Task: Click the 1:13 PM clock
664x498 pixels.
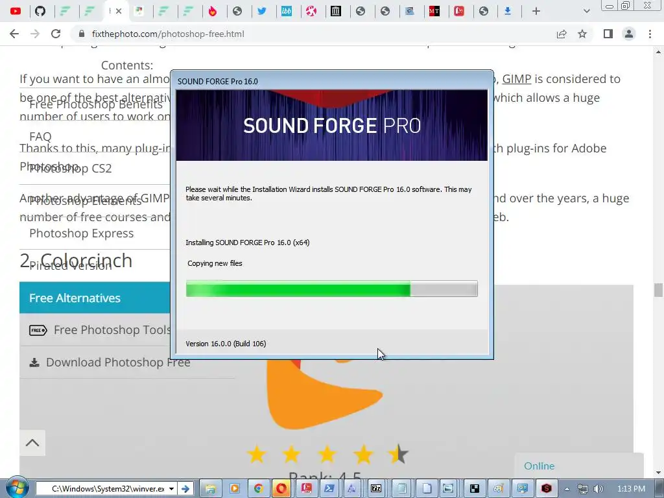Action: [631, 489]
